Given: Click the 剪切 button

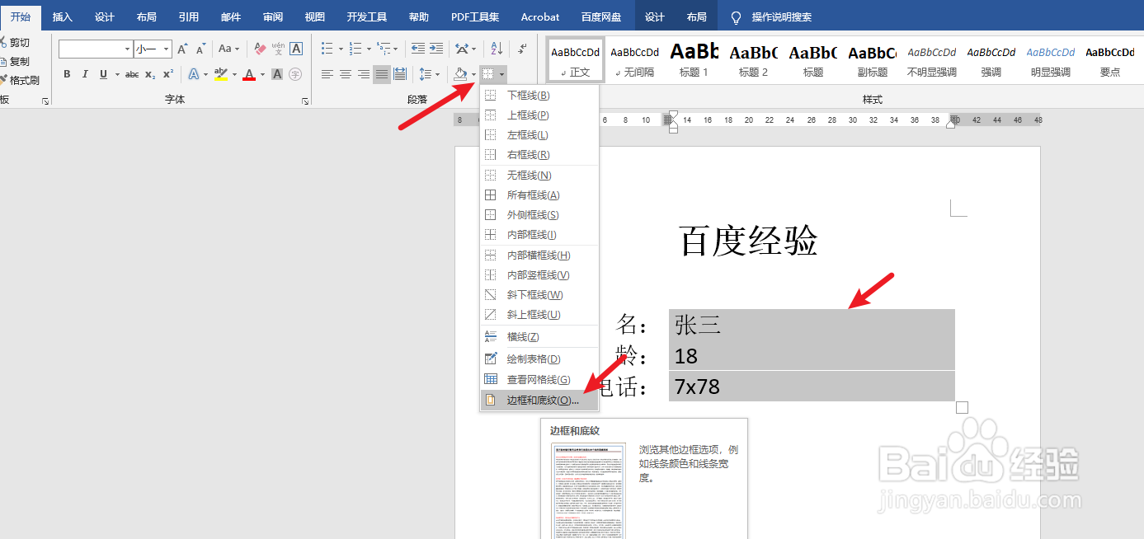Looking at the screenshot, I should click(x=15, y=43).
